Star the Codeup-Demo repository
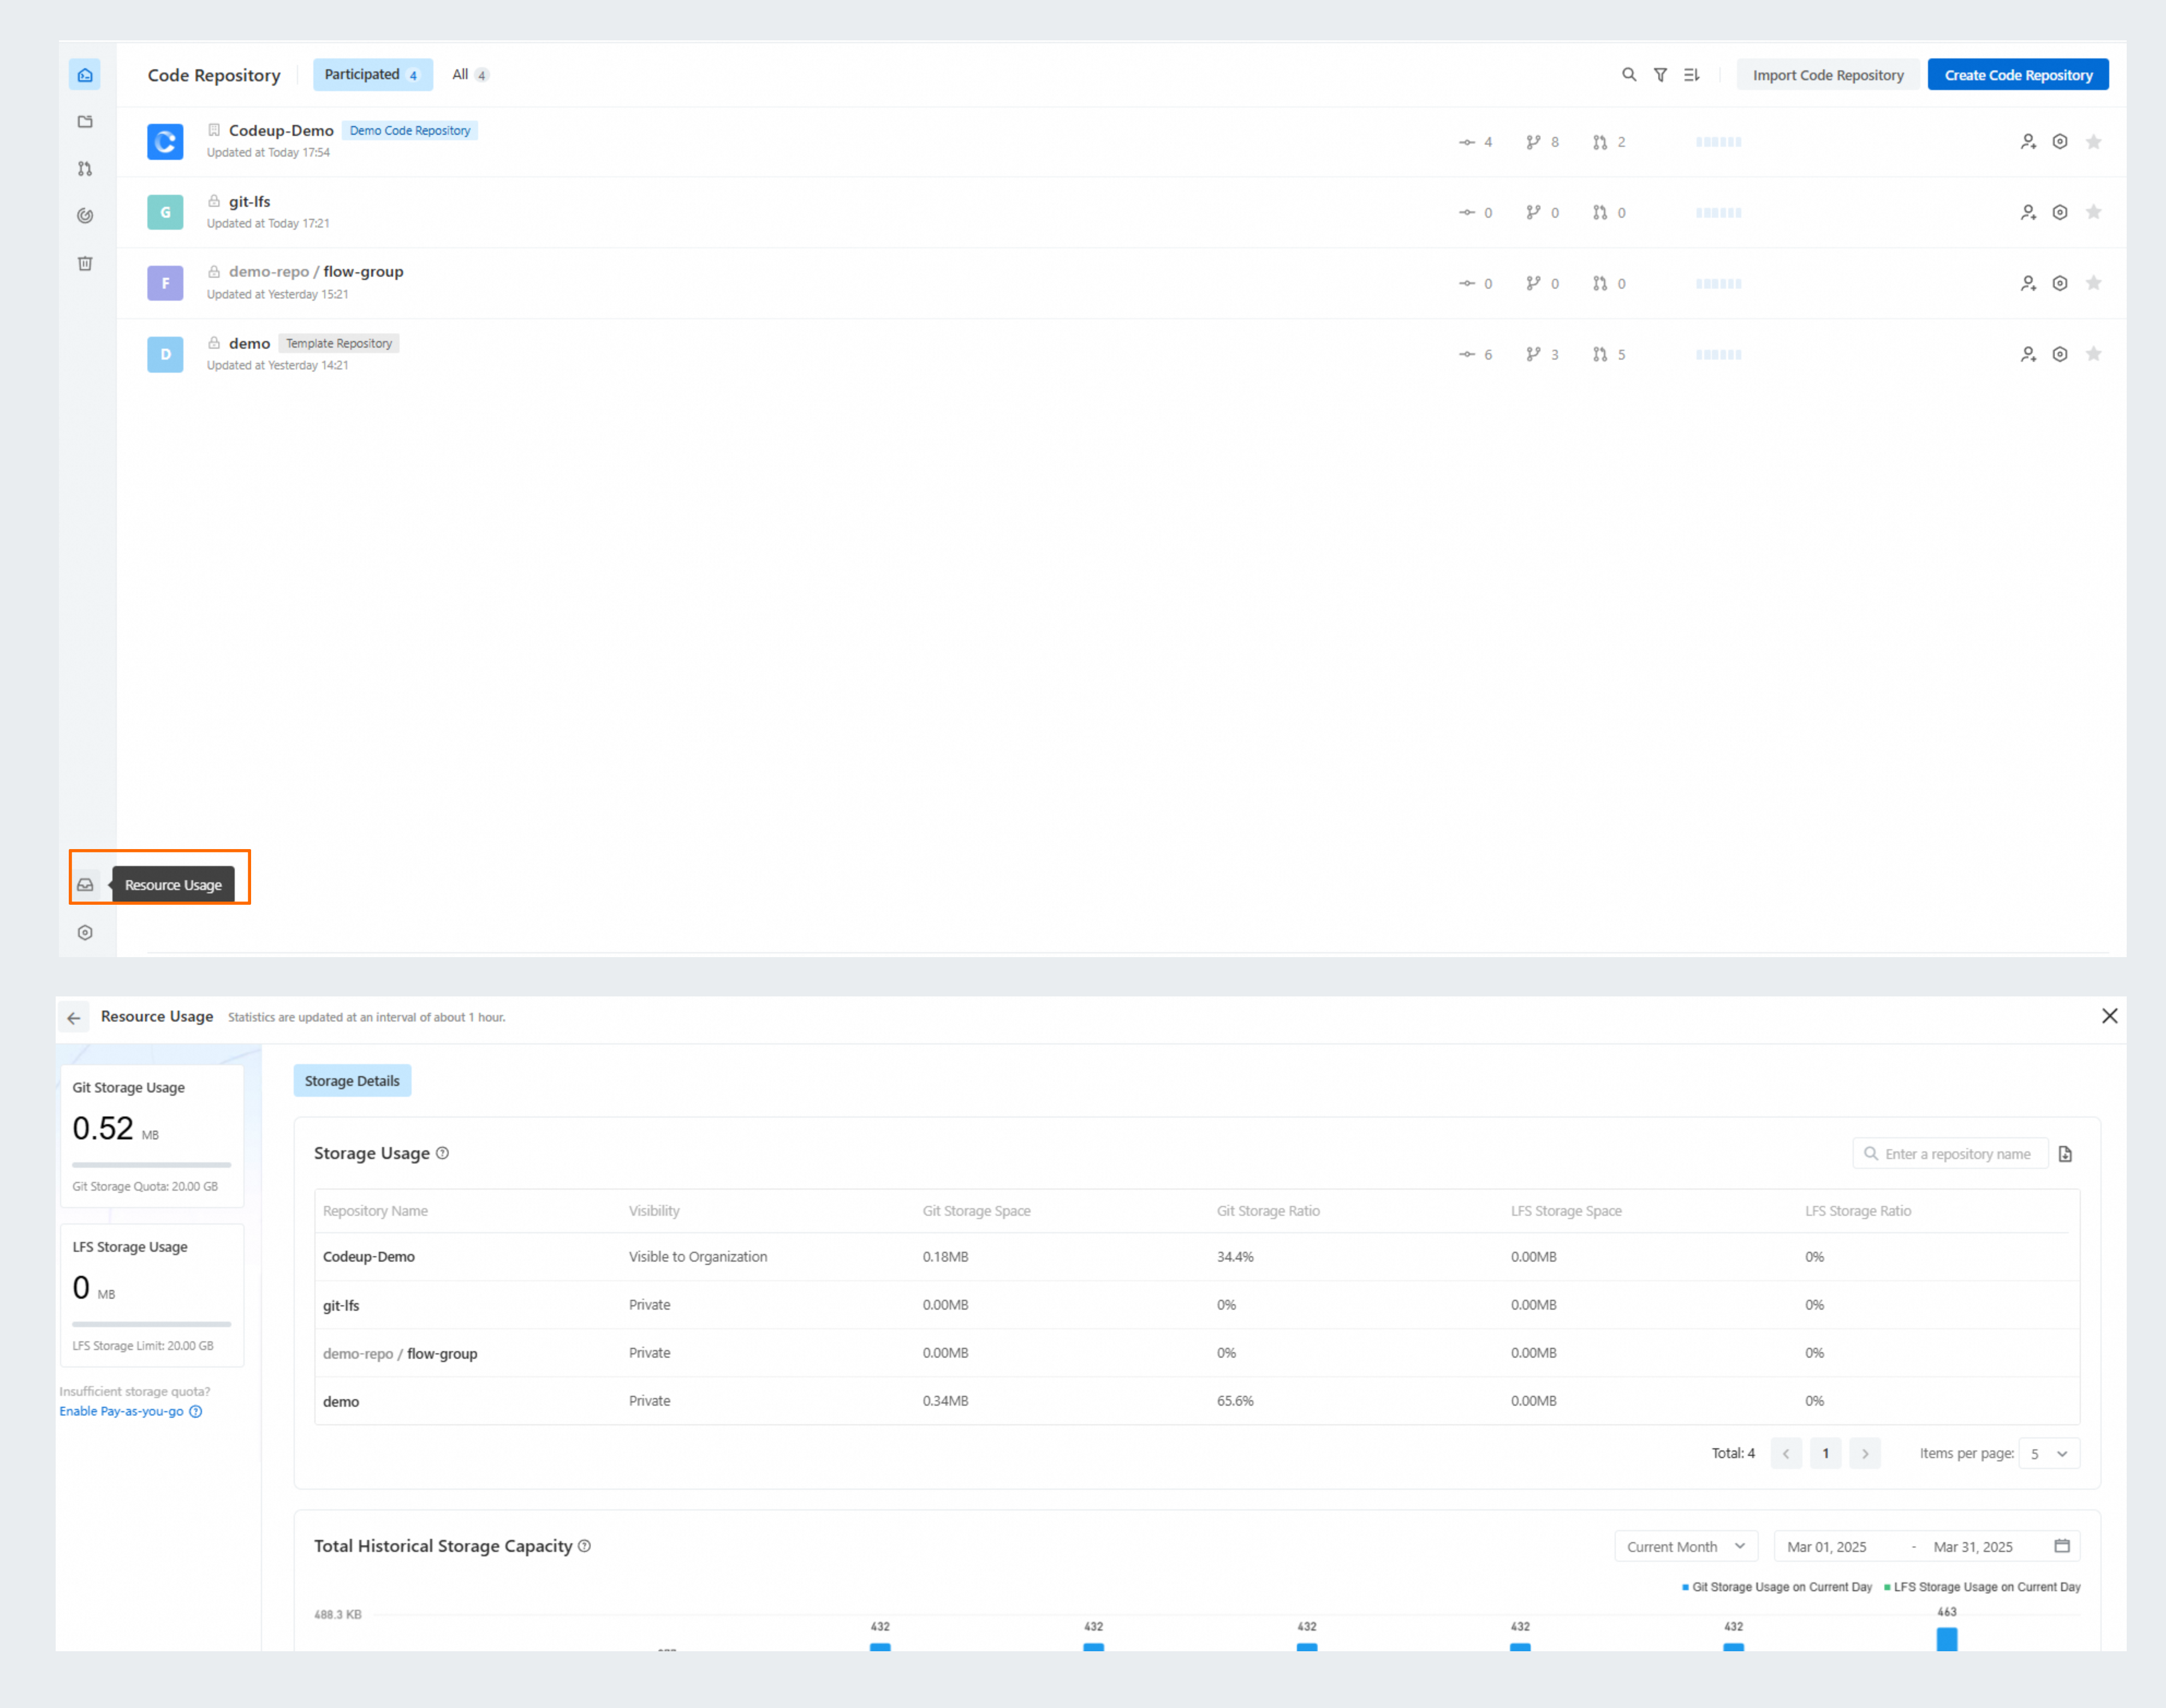The height and width of the screenshot is (1708, 2166). pos(2093,142)
